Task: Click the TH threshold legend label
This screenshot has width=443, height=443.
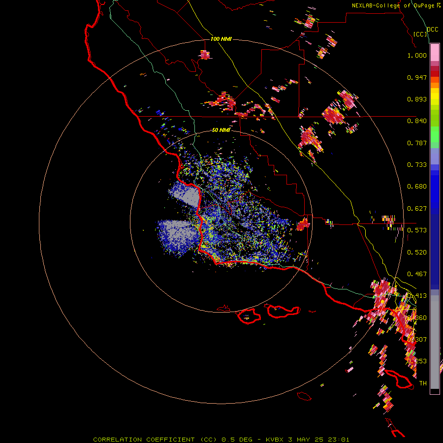Action: pos(423,383)
